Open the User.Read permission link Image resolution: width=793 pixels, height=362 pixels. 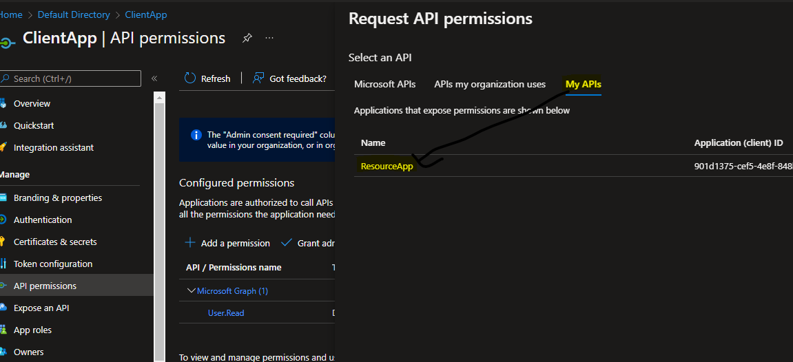pyautogui.click(x=226, y=313)
